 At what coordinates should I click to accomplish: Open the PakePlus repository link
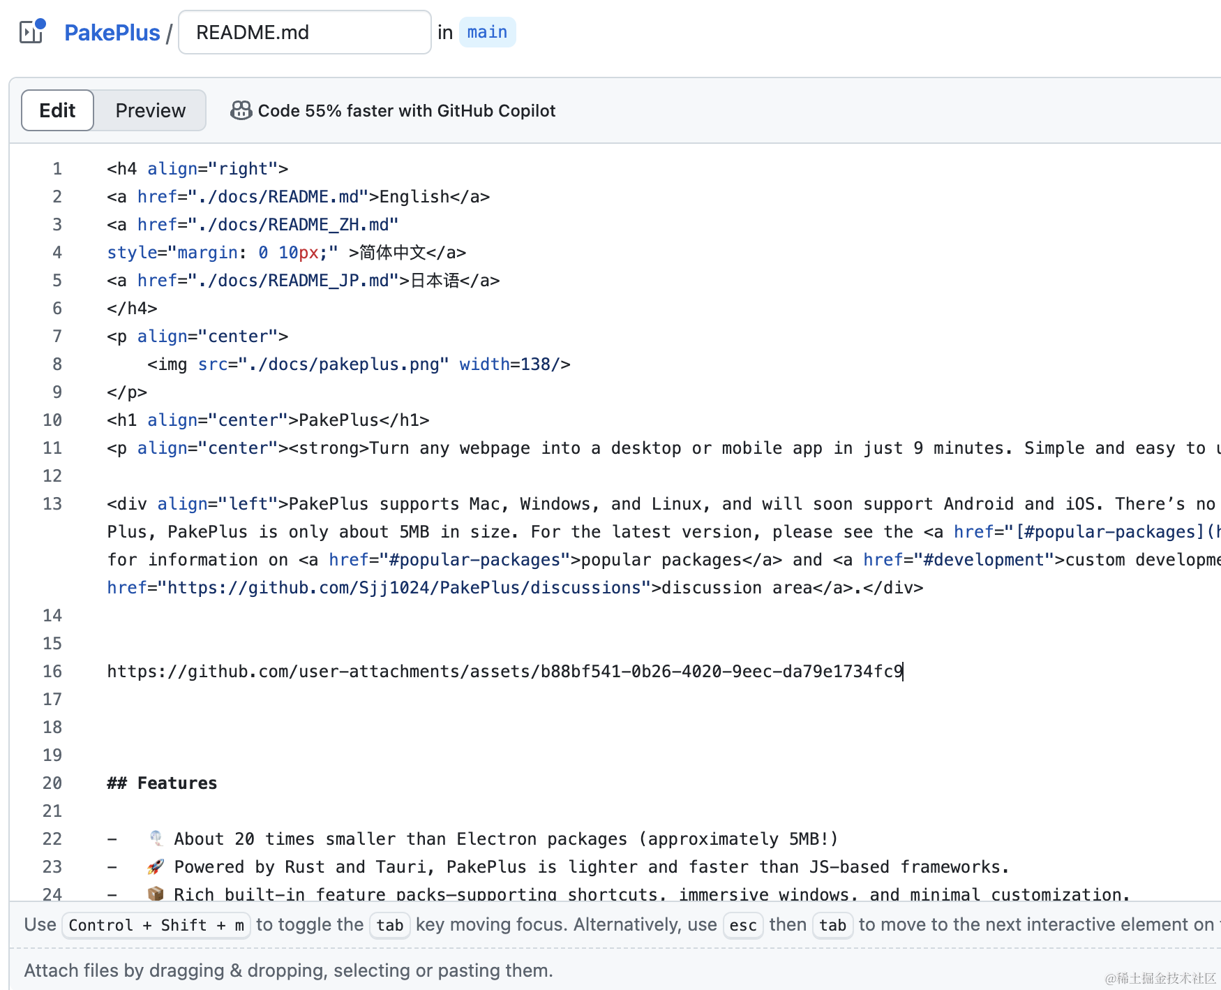point(112,33)
